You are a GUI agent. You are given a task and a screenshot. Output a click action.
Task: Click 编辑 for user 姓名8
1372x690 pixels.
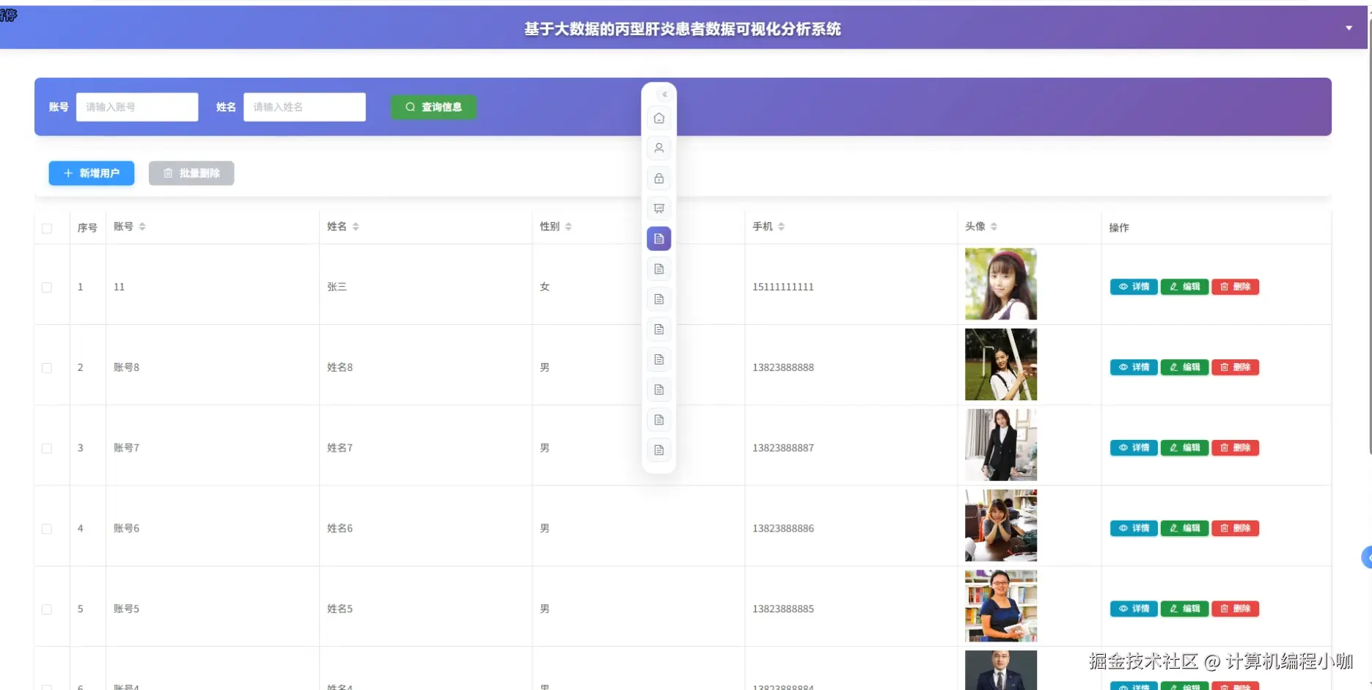point(1184,367)
